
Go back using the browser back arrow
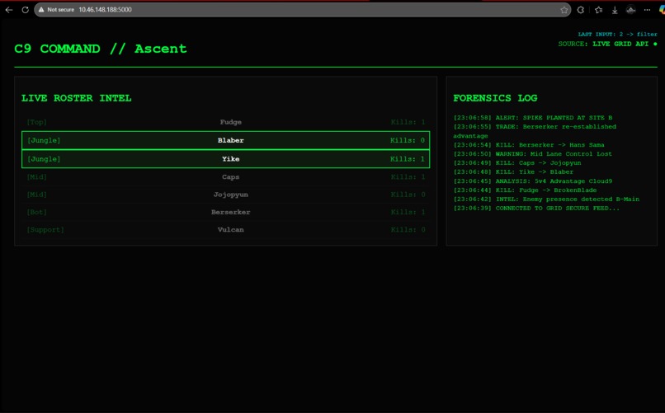pos(9,10)
